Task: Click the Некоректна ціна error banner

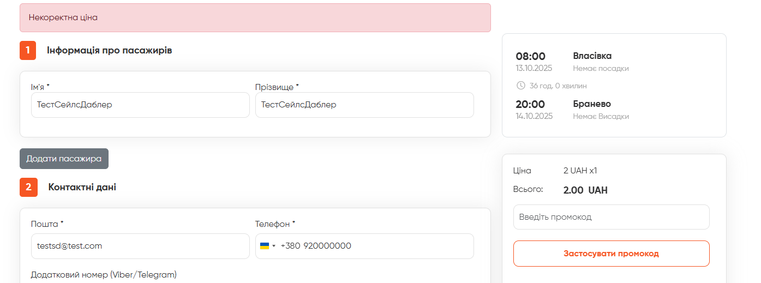Action: click(255, 17)
